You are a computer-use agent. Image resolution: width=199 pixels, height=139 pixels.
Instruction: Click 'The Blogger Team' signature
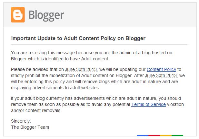point(30,127)
